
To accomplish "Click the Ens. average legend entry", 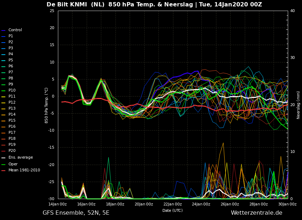I will [20, 158].
